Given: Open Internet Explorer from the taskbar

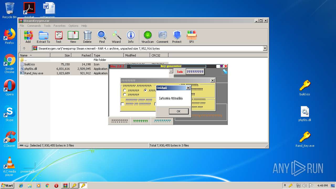Looking at the screenshot, I should click(x=21, y=186).
